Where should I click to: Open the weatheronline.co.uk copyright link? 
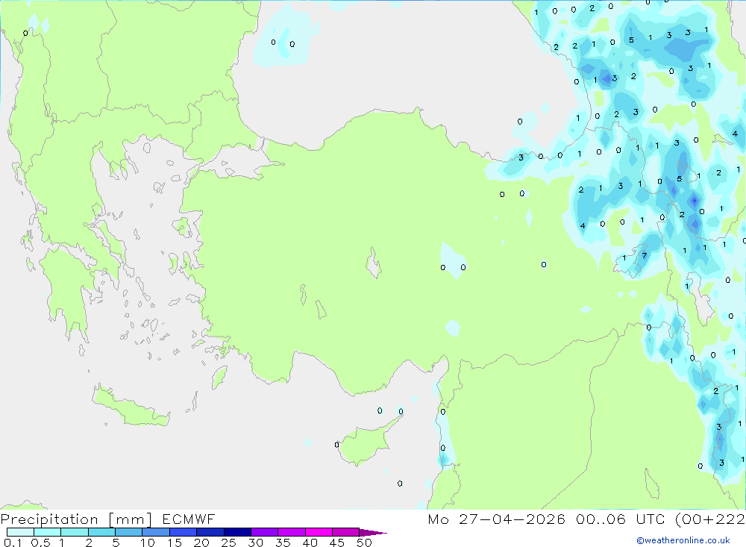click(x=683, y=540)
